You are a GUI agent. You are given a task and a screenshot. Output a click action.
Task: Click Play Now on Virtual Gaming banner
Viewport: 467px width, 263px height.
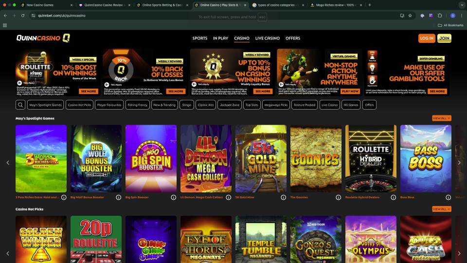[350, 91]
